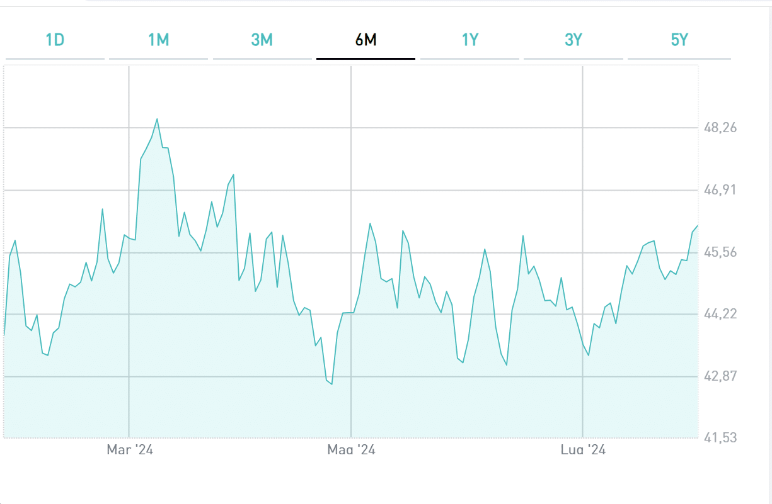Screen dimensions: 772x504
Task: Switch chart to the 3Y tab
Action: (x=573, y=40)
